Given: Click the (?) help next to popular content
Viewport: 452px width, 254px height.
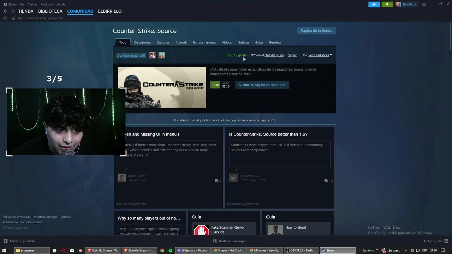Looking at the screenshot, I should tap(273, 120).
